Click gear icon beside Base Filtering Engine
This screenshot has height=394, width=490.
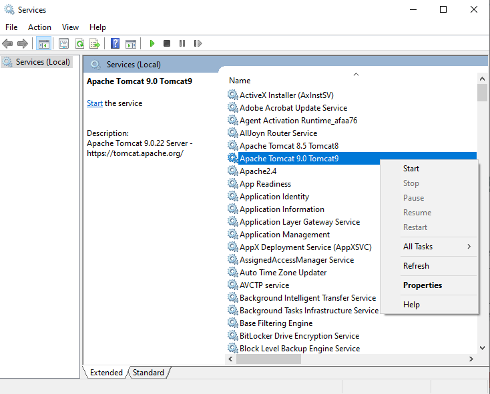[232, 323]
